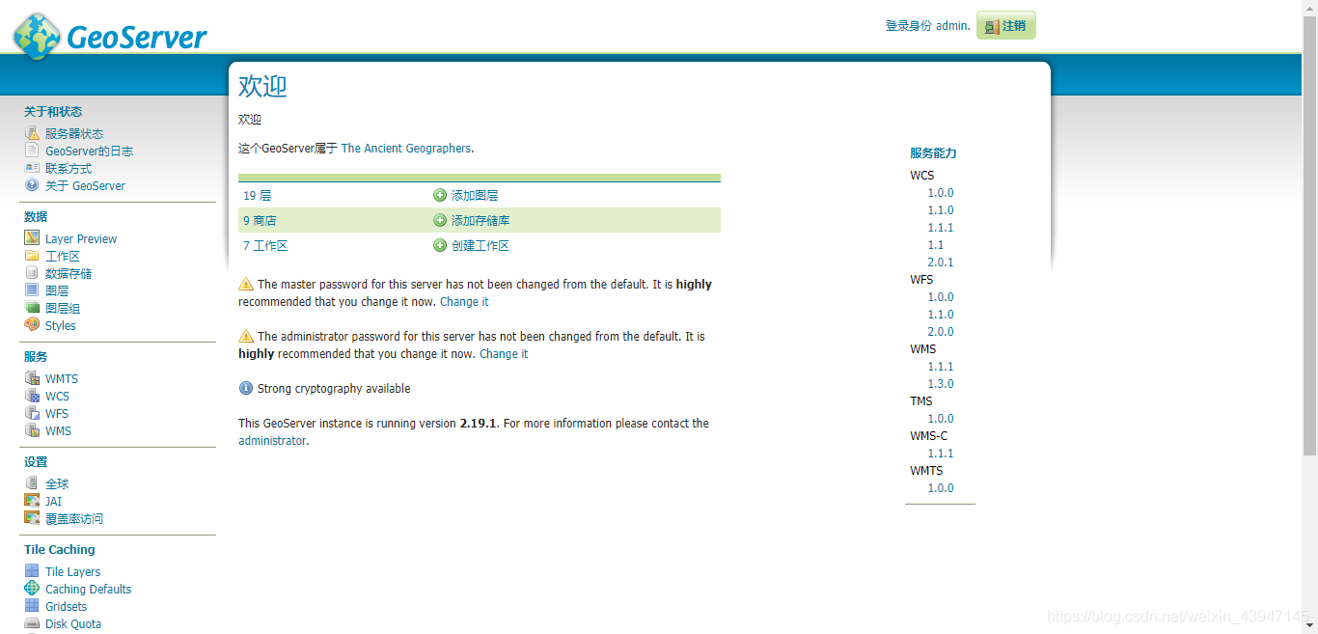
Task: Open WCS version 1.0.0 capabilities
Action: pyautogui.click(x=941, y=193)
